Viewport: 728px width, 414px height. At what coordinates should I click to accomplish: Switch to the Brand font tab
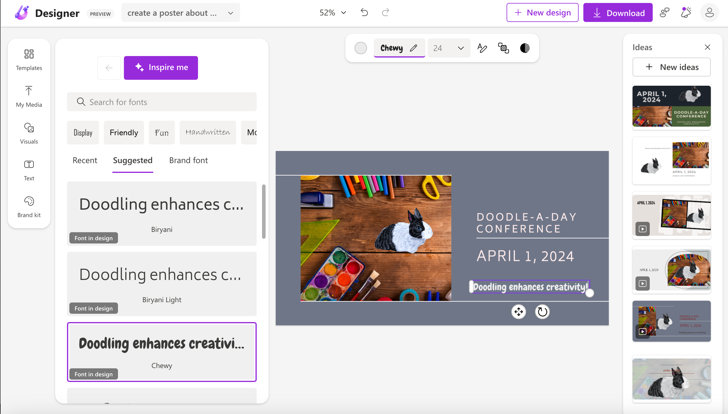(188, 160)
